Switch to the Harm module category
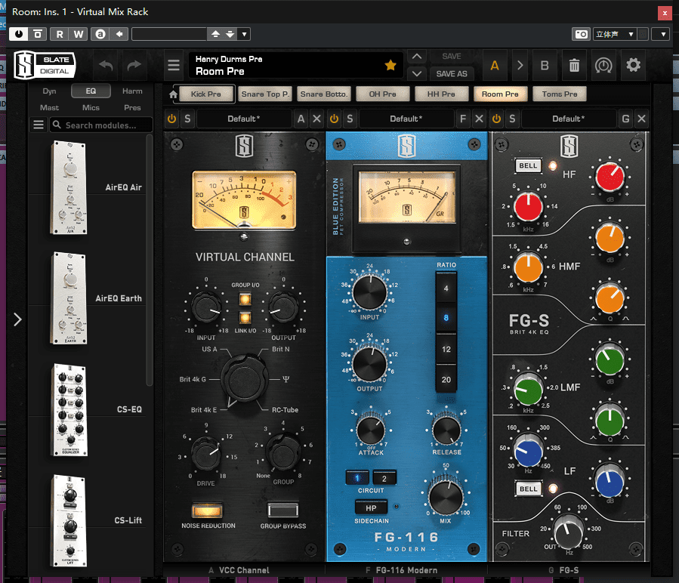This screenshot has width=679, height=583. click(x=132, y=91)
